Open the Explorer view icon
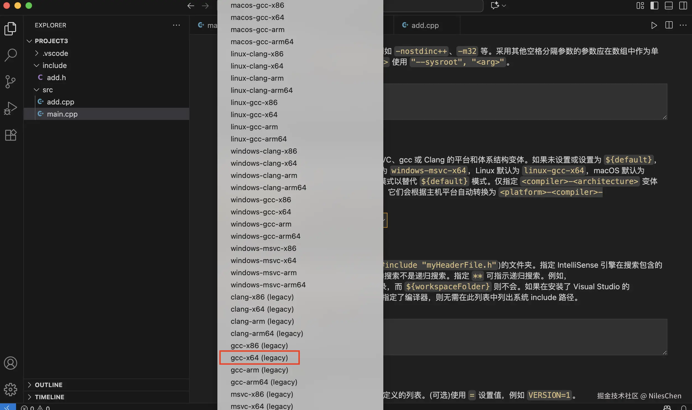 11,28
